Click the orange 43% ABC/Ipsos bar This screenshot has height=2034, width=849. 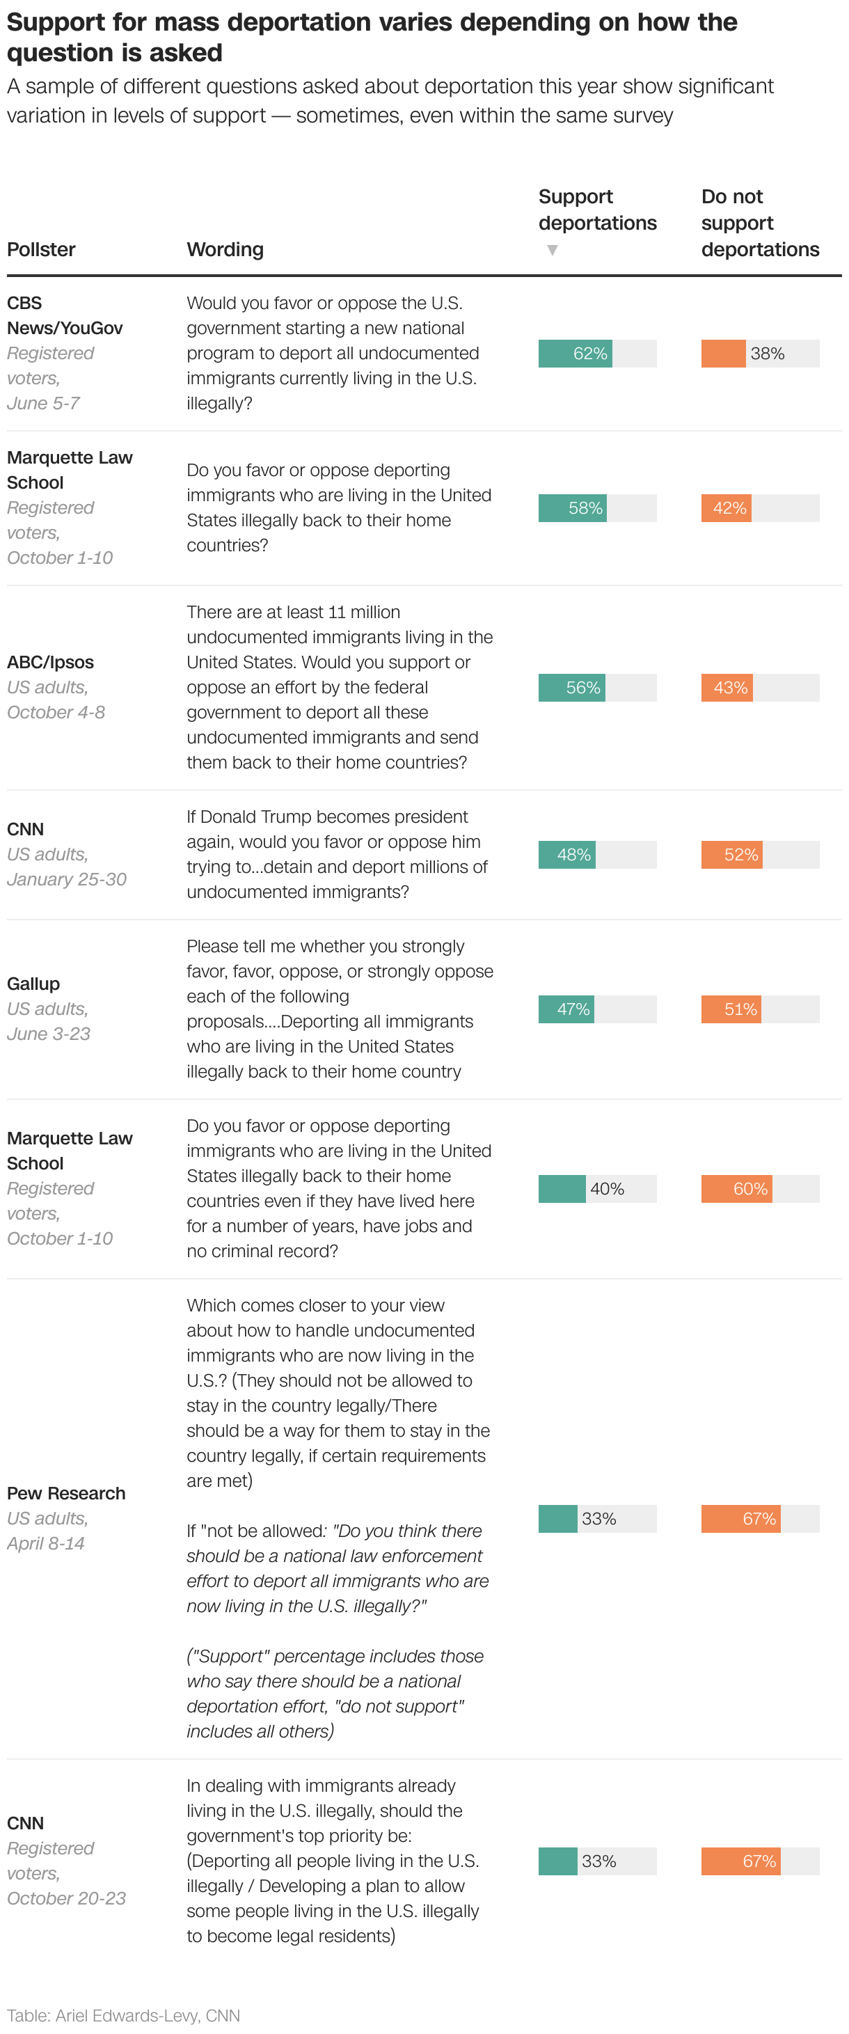pos(727,688)
